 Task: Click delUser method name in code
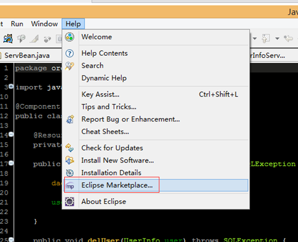(x=103, y=240)
